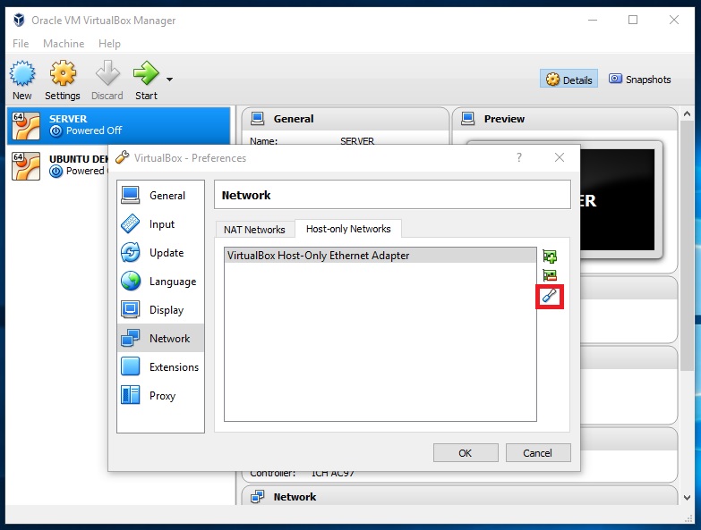Click the General section header in details
This screenshot has height=530, width=701.
[x=346, y=119]
